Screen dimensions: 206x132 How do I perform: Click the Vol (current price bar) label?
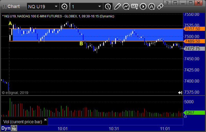click(23, 122)
